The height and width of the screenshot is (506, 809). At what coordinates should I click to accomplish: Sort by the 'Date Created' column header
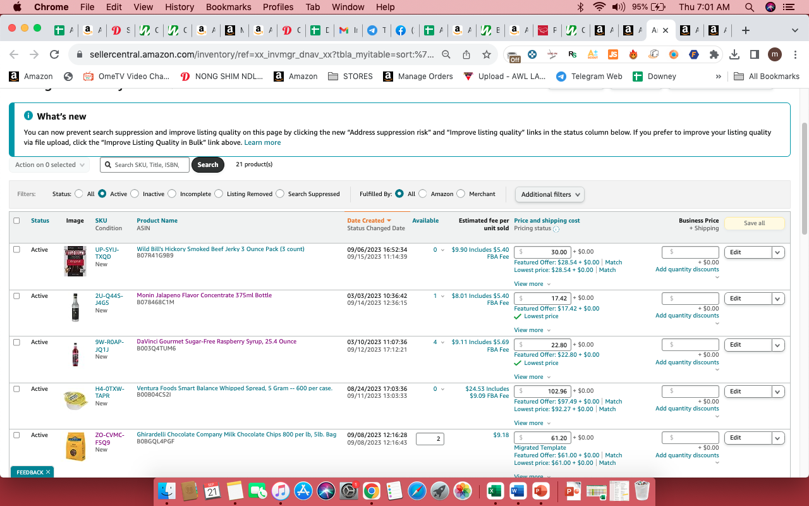coord(369,221)
